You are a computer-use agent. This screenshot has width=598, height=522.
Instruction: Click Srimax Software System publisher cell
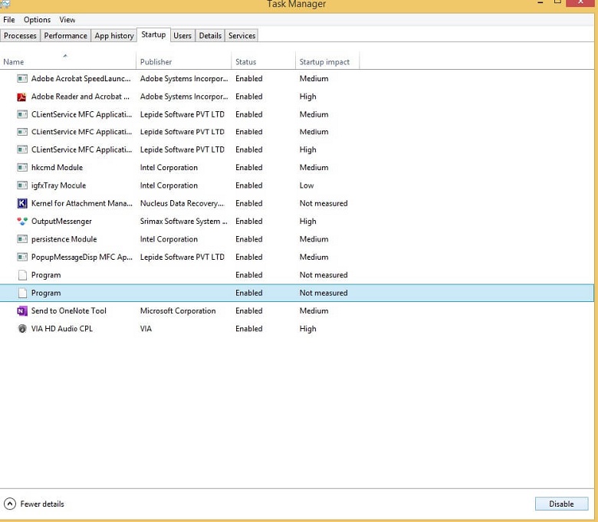184,222
